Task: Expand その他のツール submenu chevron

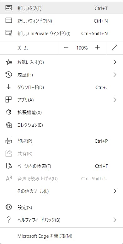Action: click(x=115, y=191)
